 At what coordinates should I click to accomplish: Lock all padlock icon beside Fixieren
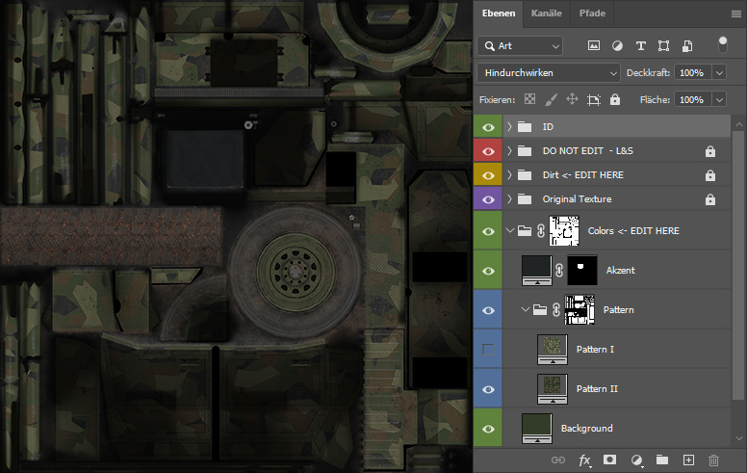coord(615,99)
